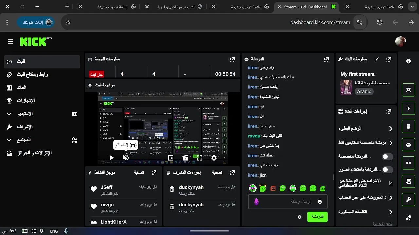This screenshot has height=235, width=419.
Task: Click the Just Chatting category thumbnail
Action: point(346,87)
